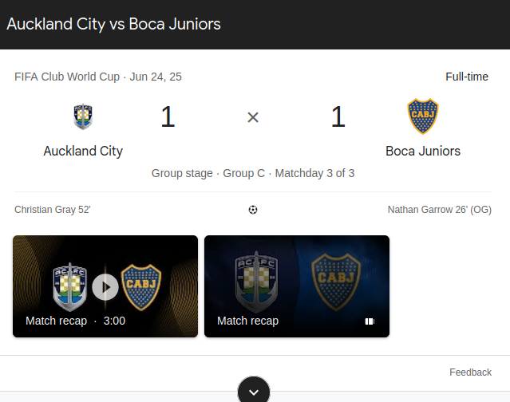The height and width of the screenshot is (402, 510).
Task: Click scorer 'Christian Gray 52''
Action: coord(53,210)
